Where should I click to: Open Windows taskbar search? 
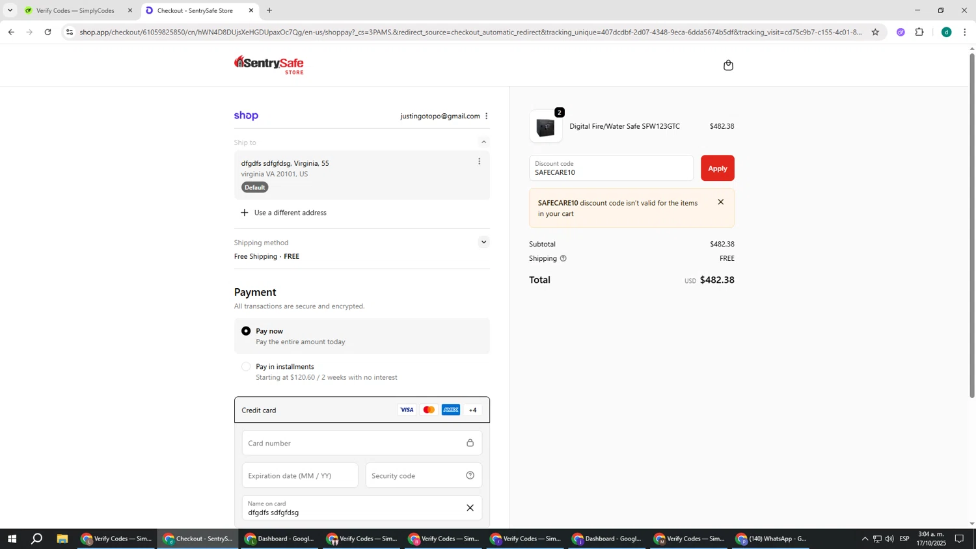(x=37, y=539)
